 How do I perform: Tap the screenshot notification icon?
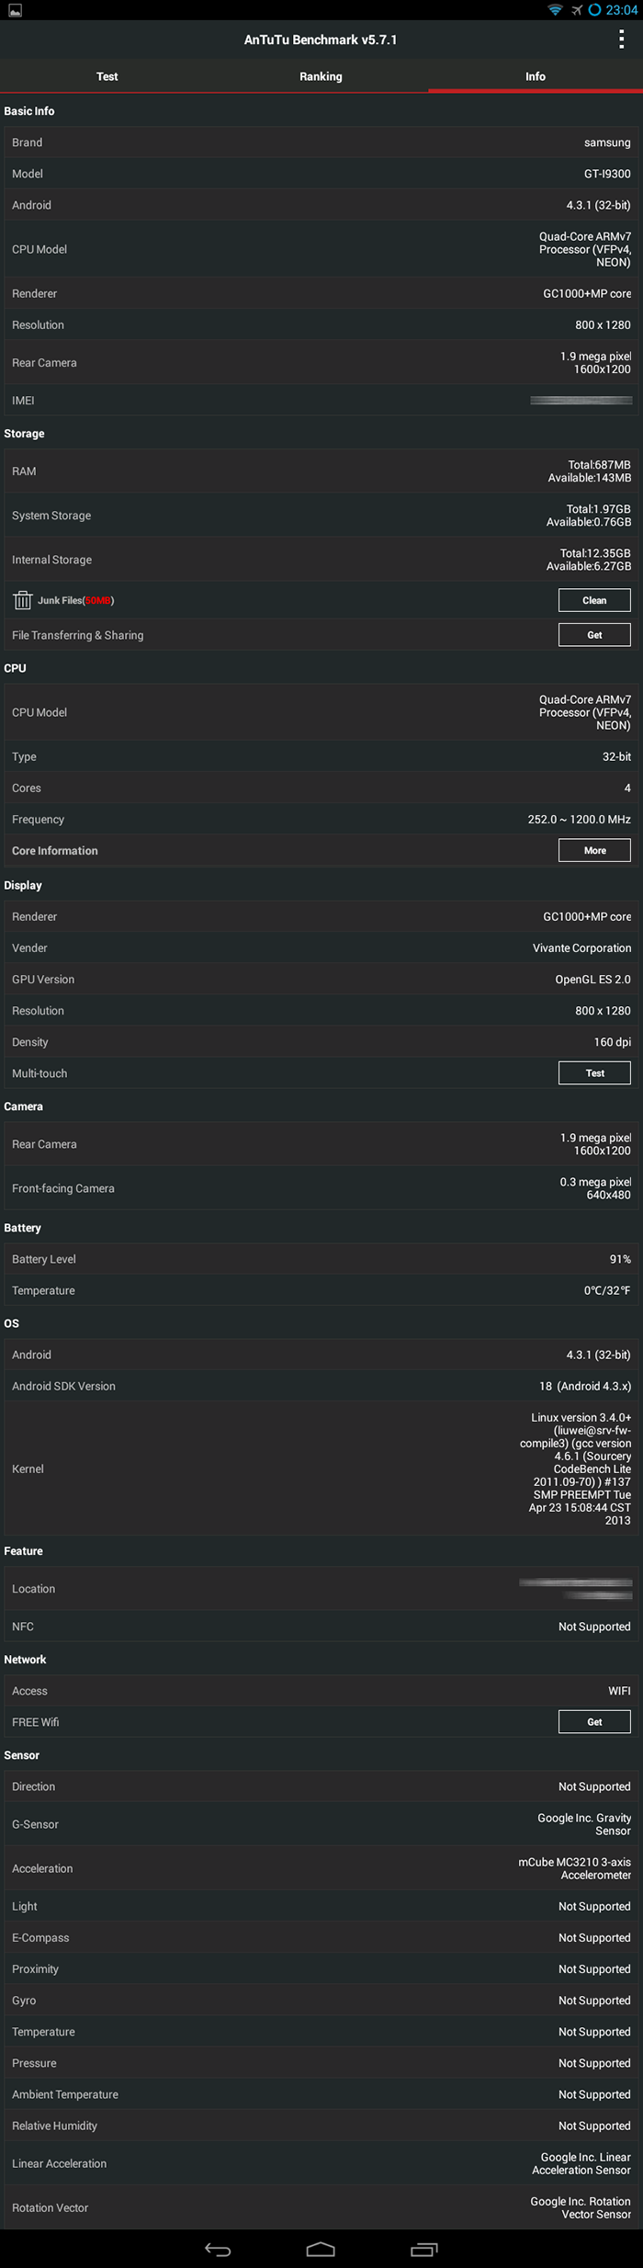[x=15, y=10]
